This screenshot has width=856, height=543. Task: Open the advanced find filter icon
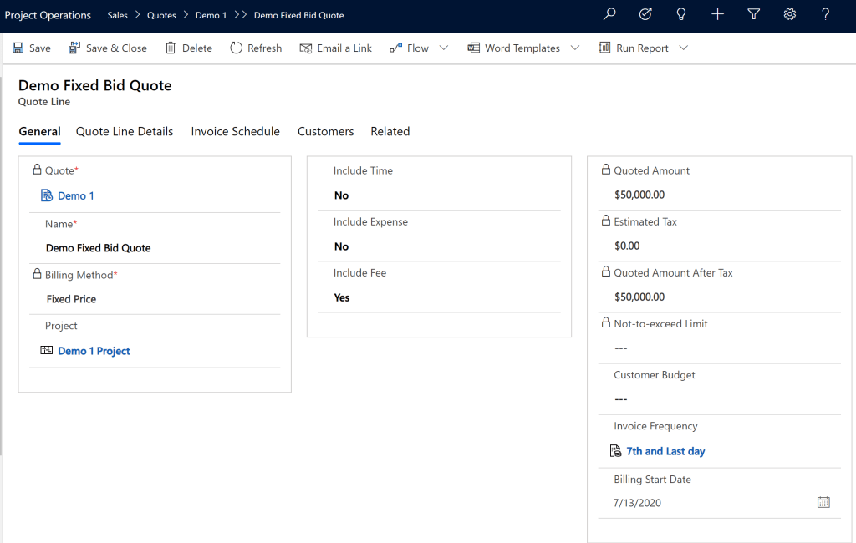tap(753, 14)
